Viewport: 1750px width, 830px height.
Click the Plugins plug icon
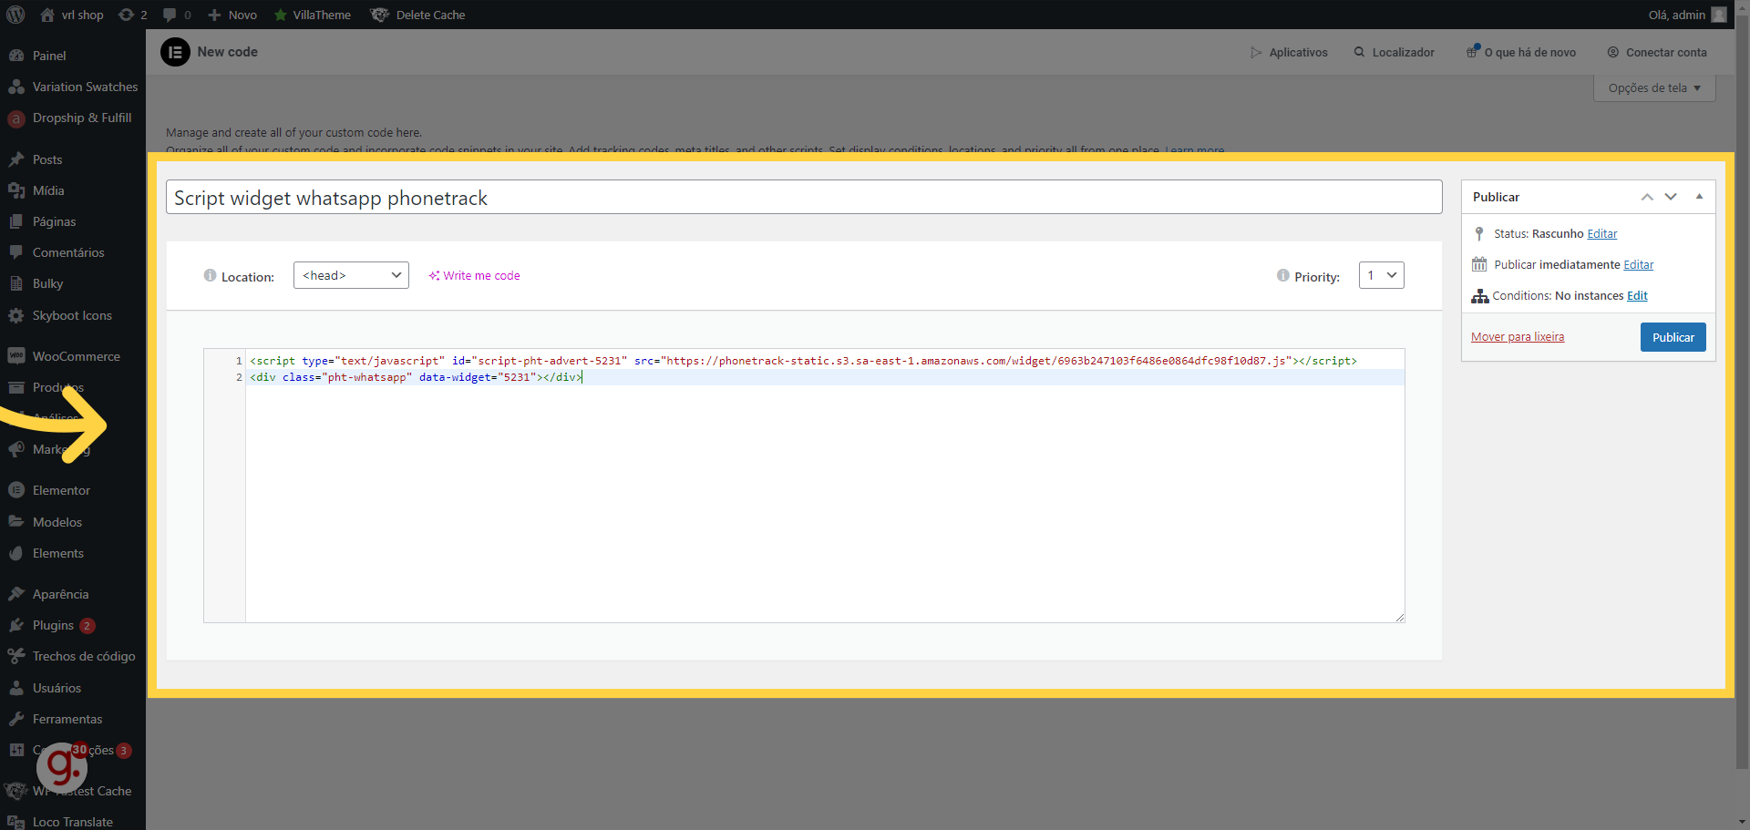[16, 625]
